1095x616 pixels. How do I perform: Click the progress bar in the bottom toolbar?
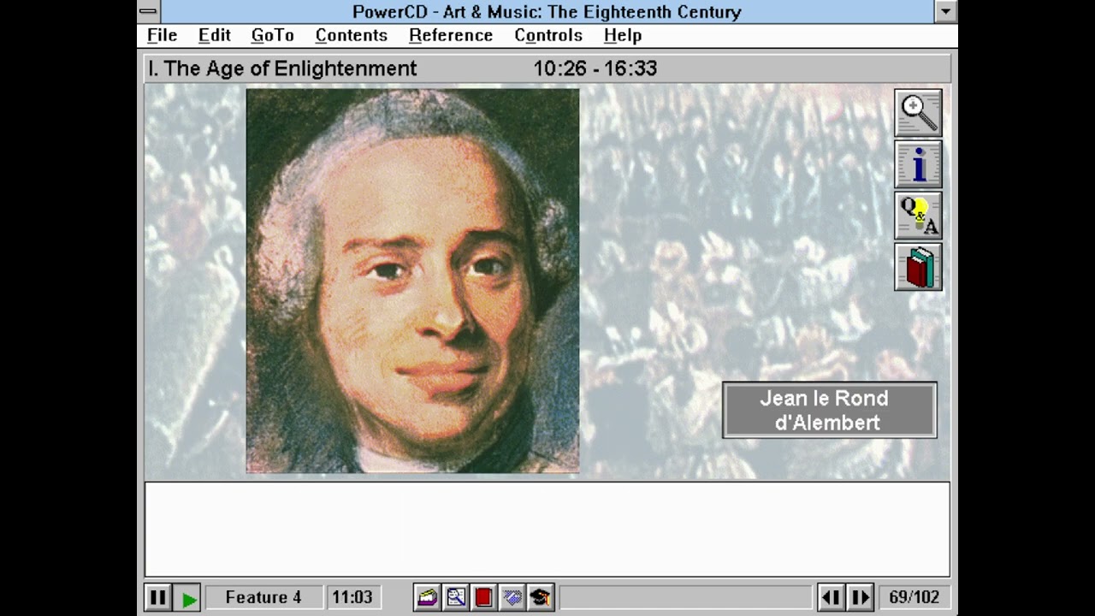click(685, 597)
